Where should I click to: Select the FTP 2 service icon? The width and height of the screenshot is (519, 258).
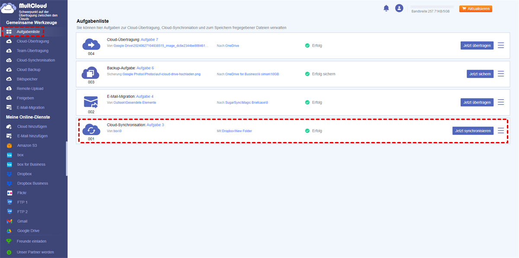coord(9,212)
